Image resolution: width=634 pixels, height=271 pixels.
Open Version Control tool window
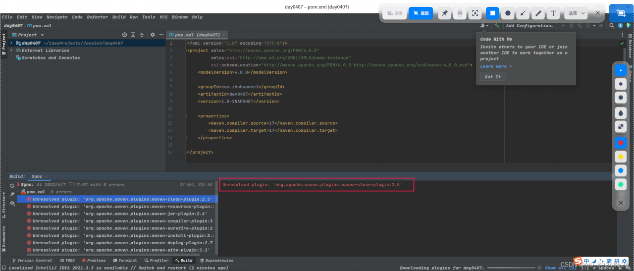click(32, 261)
